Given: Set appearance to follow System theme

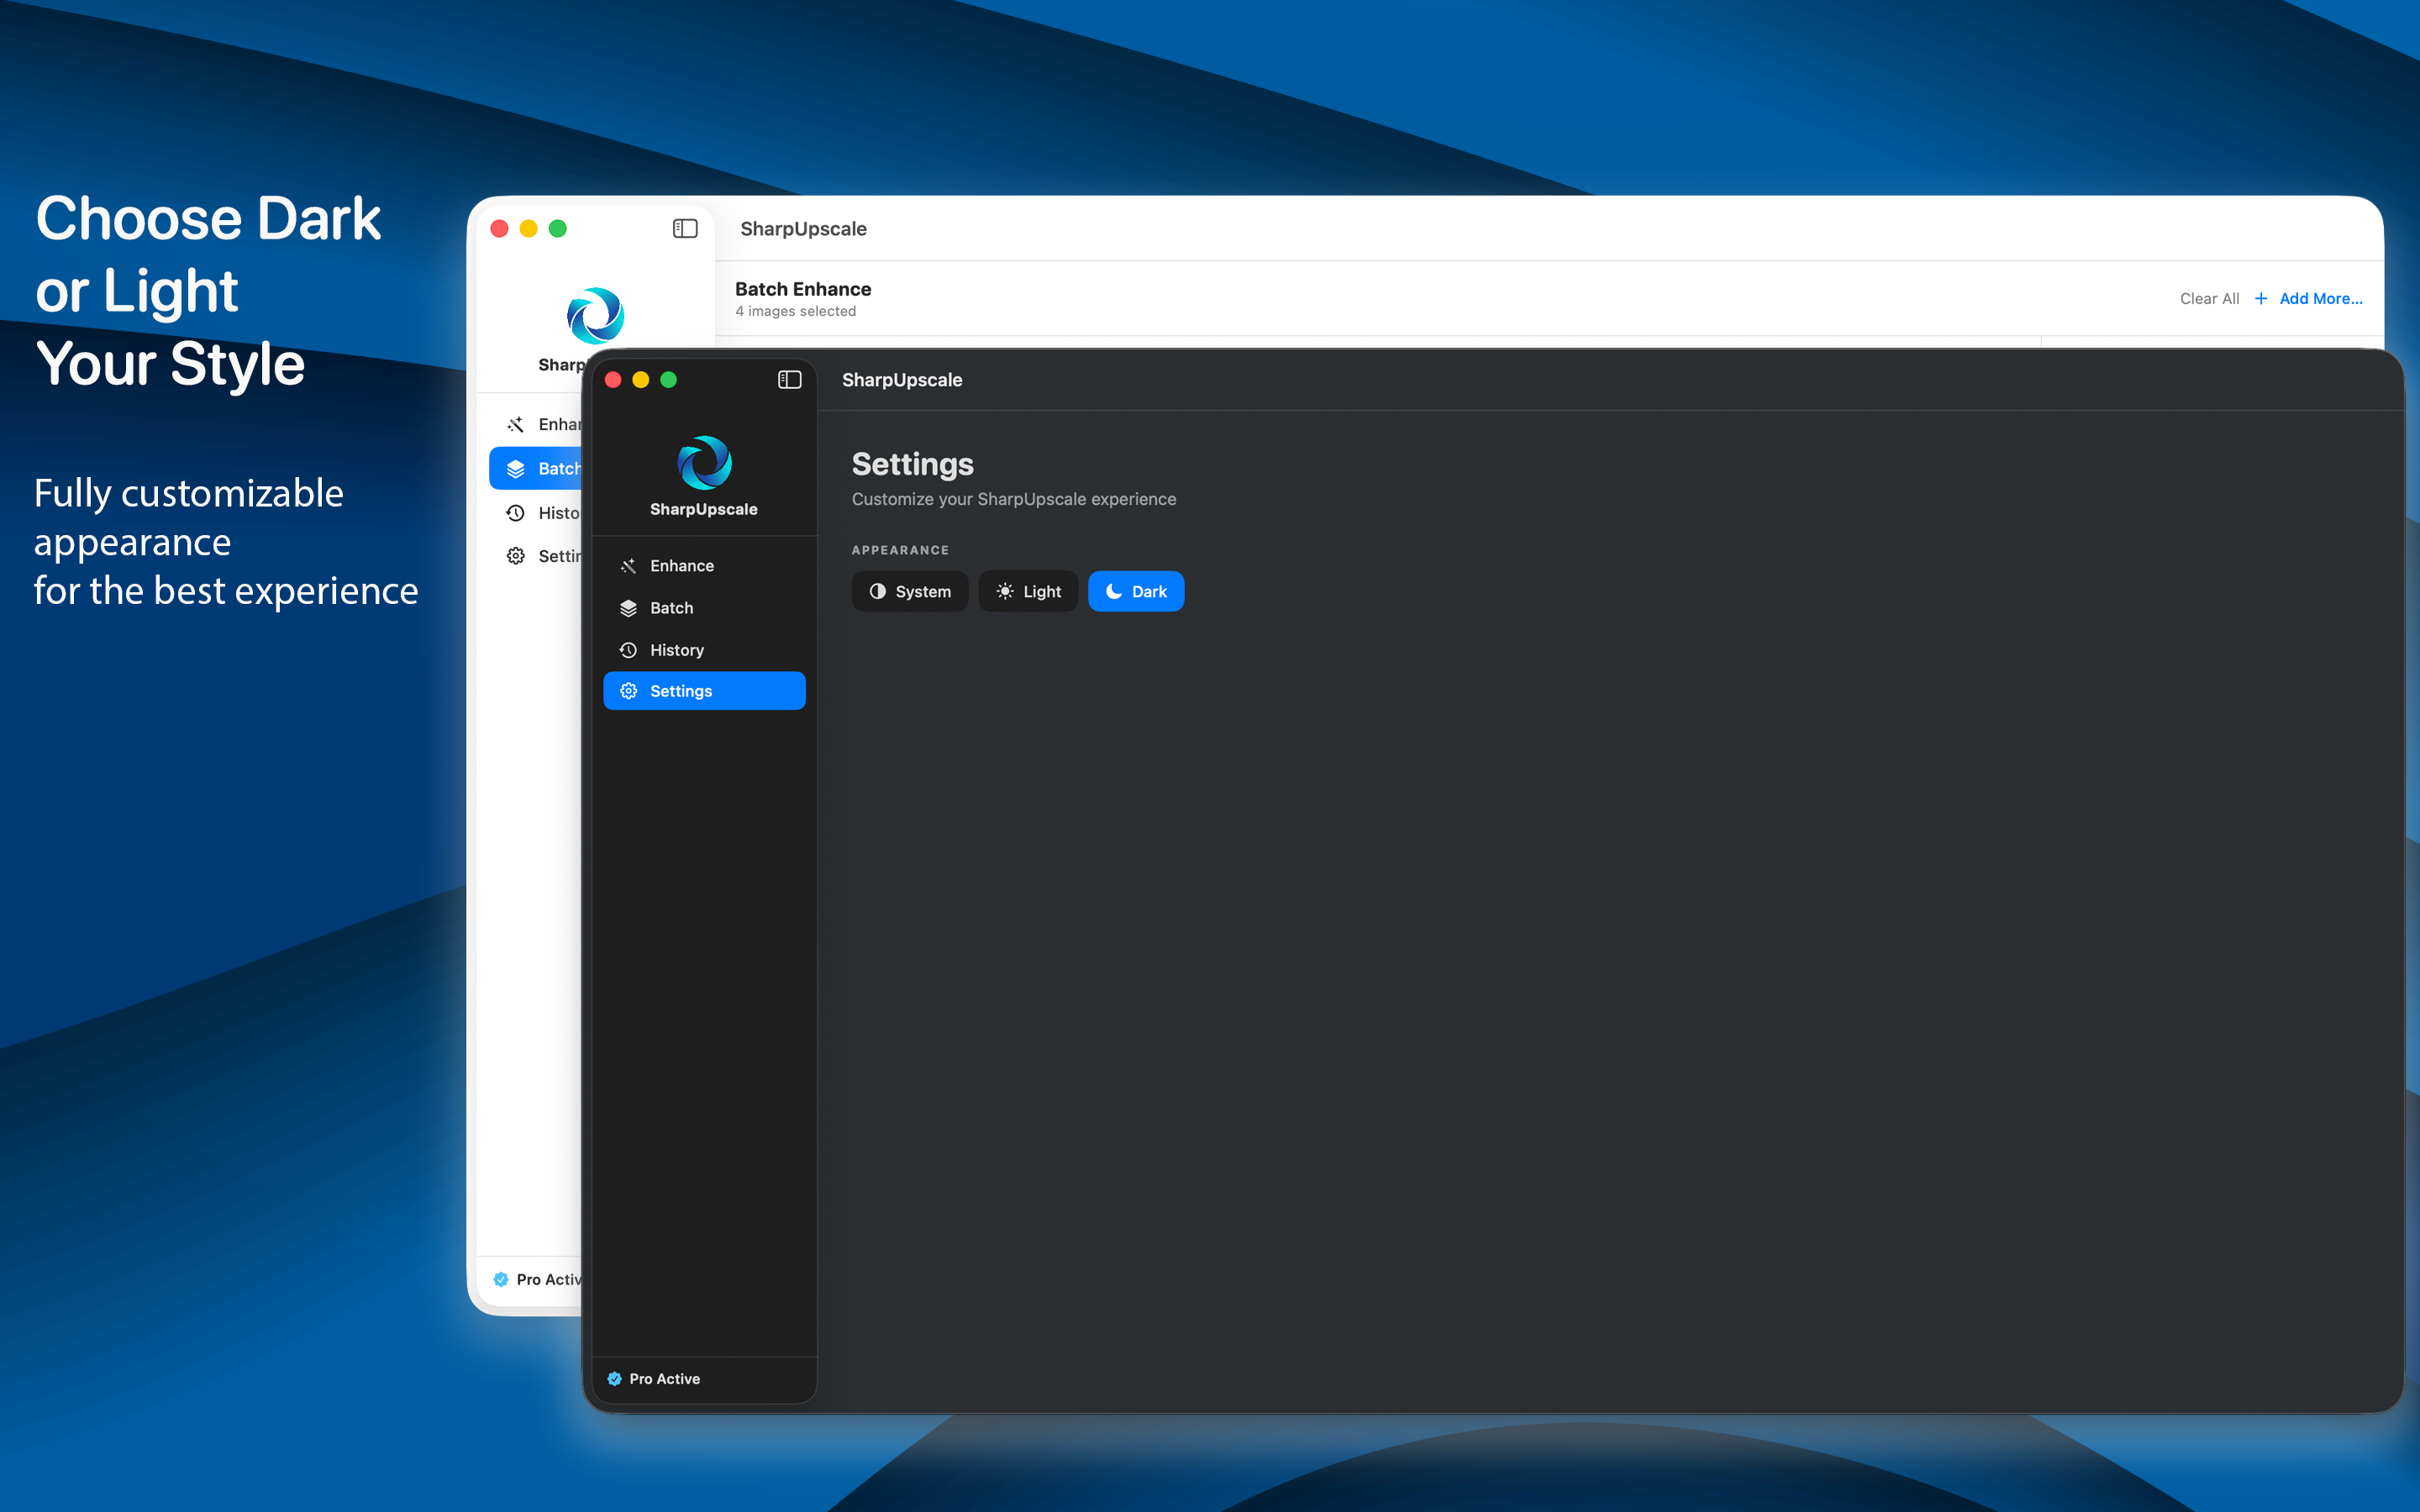Looking at the screenshot, I should 909,591.
